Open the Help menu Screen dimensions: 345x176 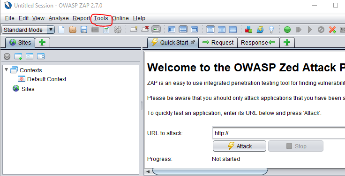click(x=139, y=18)
